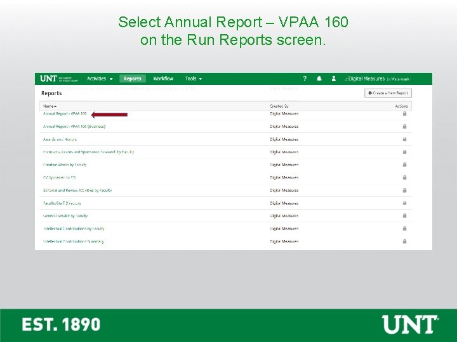457x342 pixels.
Task: Open the notifications bell icon
Action: tap(319, 79)
